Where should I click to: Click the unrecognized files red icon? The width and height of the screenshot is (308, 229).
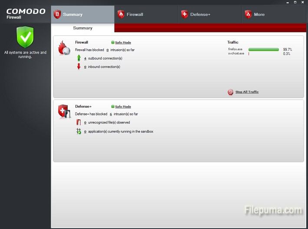[79, 123]
